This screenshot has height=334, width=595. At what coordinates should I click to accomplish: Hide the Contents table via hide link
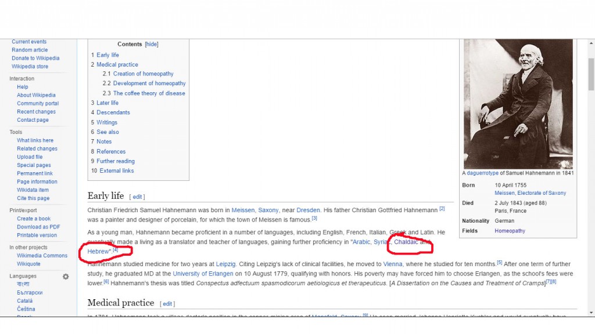pos(152,44)
